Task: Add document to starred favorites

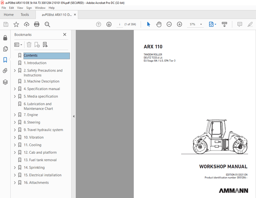Action: coord(16,24)
